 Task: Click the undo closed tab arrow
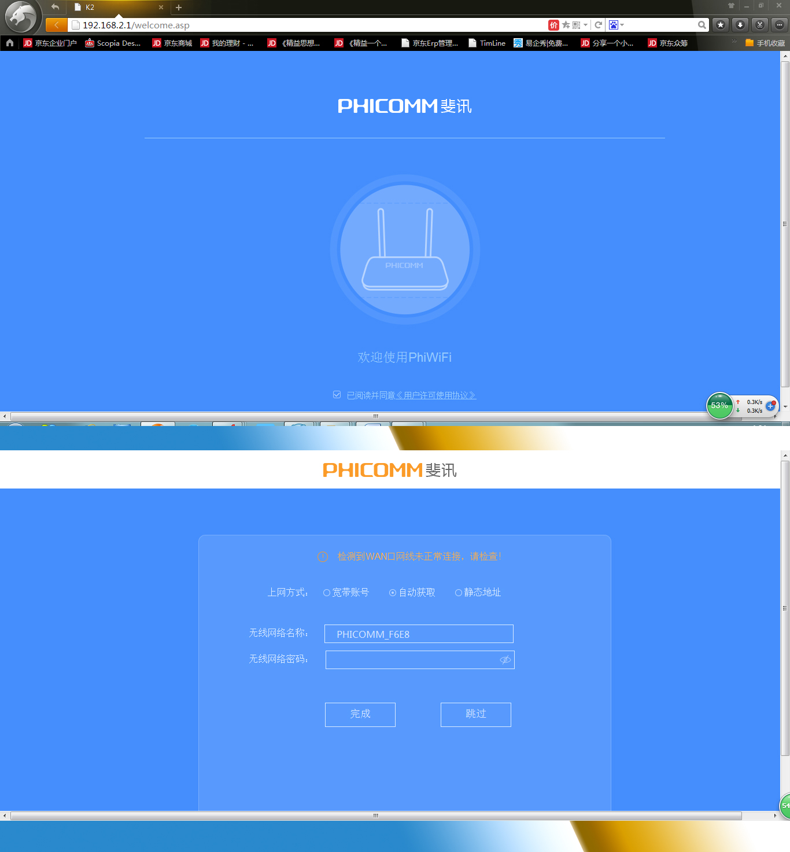[55, 7]
